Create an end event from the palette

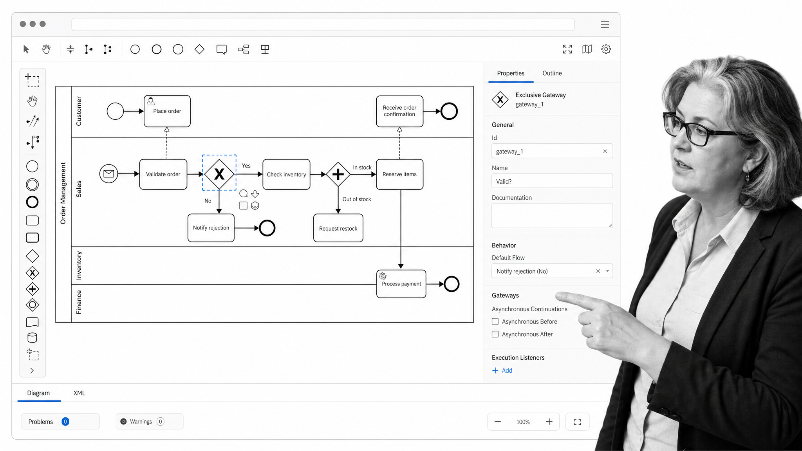(x=32, y=202)
